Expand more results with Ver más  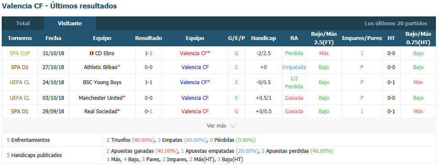point(216,126)
